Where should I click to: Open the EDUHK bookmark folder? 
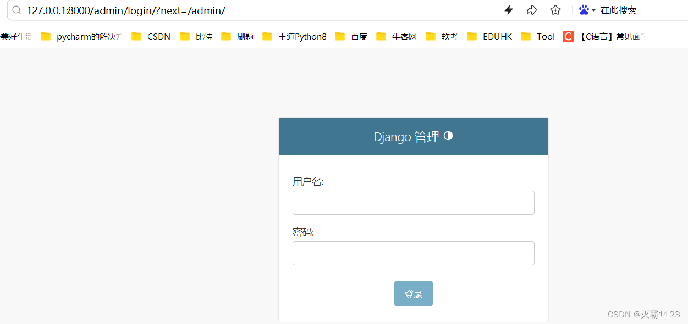[489, 36]
